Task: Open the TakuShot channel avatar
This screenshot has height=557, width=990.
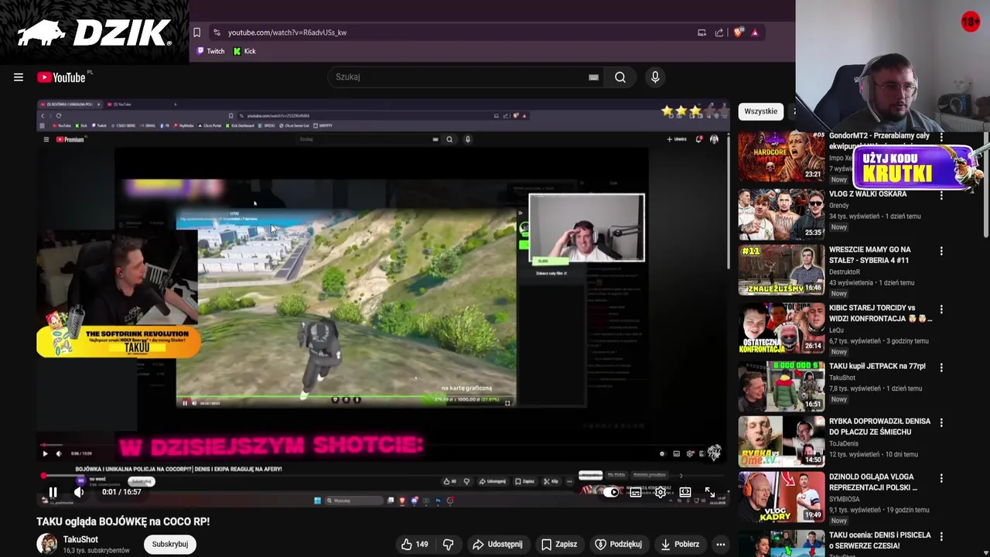Action: point(47,544)
